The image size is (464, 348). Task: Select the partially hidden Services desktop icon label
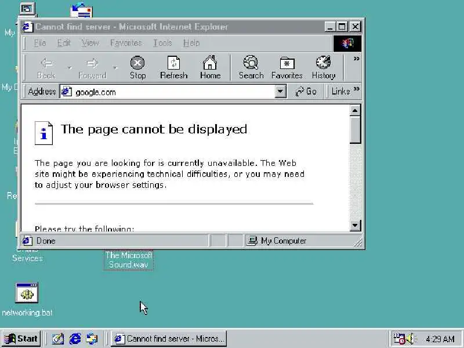27,258
